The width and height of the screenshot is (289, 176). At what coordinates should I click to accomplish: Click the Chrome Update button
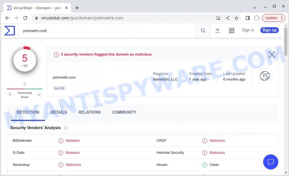pyautogui.click(x=274, y=18)
